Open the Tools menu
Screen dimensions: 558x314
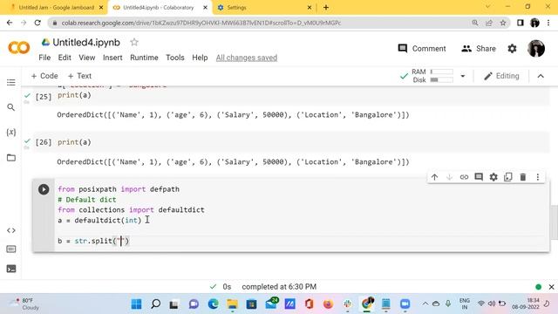pos(175,58)
